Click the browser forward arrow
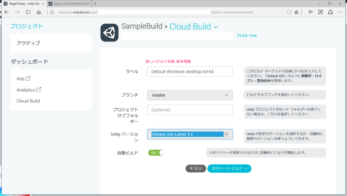The image size is (347, 196). point(17,12)
